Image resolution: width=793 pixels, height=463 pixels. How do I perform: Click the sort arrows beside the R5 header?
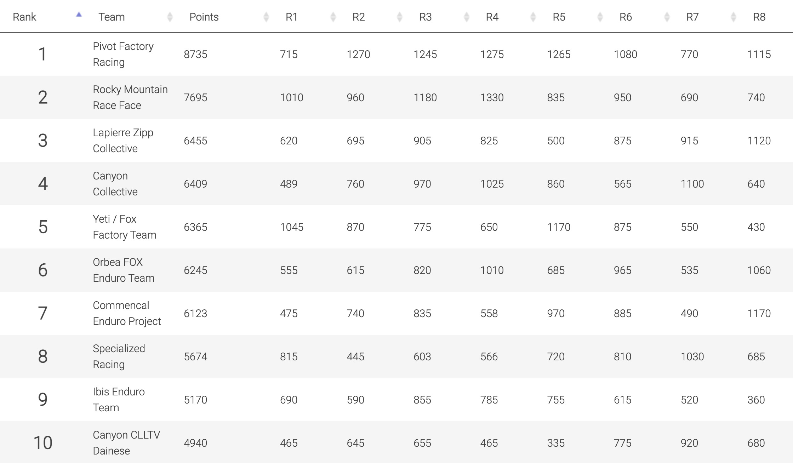600,17
